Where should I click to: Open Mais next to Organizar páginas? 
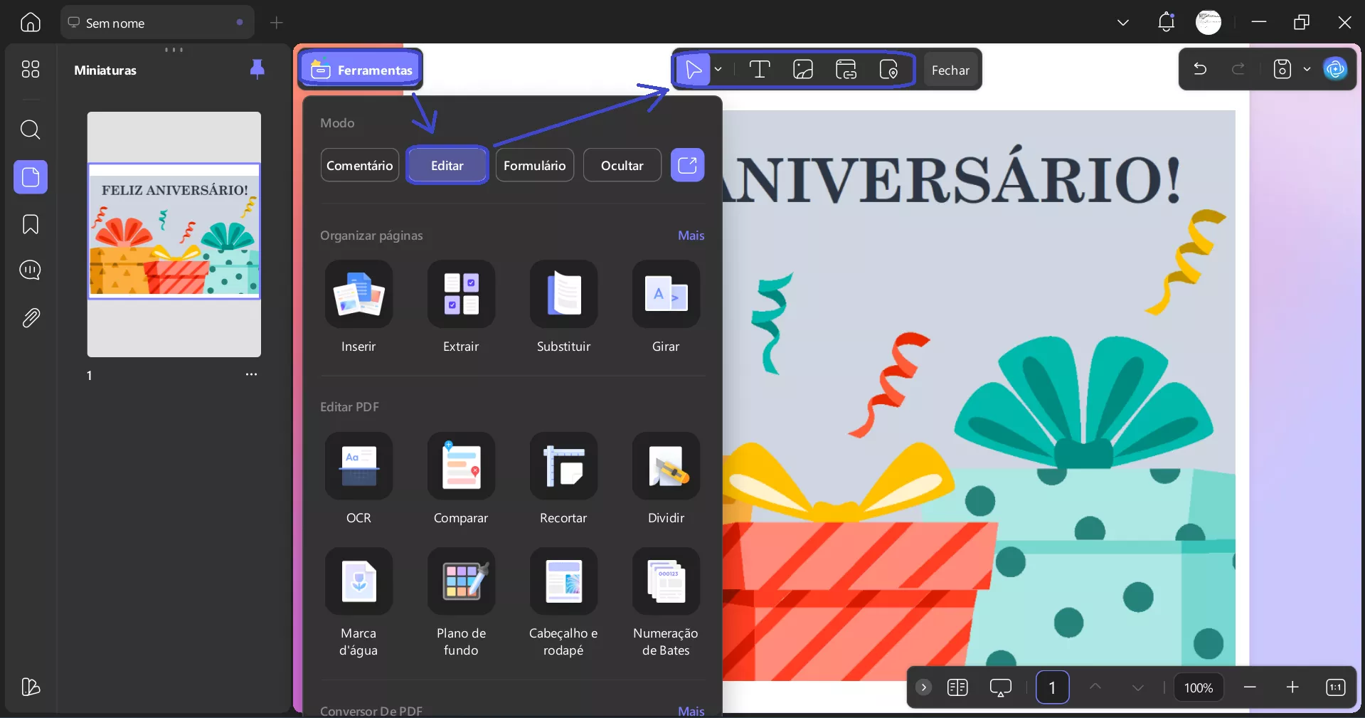tap(690, 236)
